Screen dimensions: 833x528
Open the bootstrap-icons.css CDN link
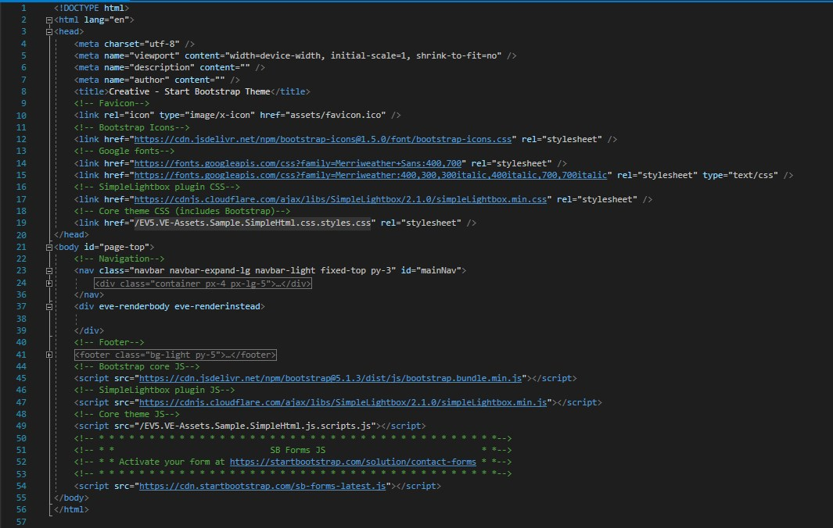point(322,139)
